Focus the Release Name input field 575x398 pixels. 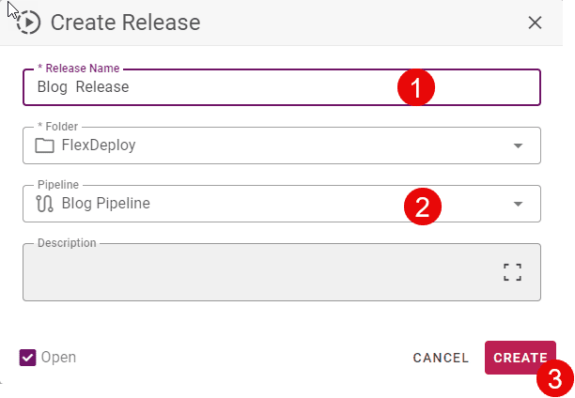pos(282,87)
